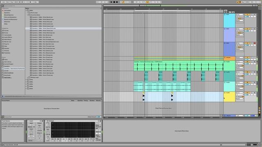This screenshot has width=262, height=147.
Task: Open the Sounds category in browser
Action: click(6, 31)
